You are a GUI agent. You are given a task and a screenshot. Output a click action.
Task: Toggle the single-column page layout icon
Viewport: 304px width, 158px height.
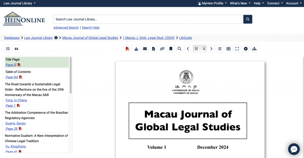(x=220, y=49)
